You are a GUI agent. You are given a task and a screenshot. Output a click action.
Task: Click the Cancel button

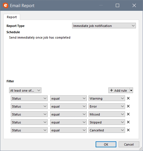pos(129,144)
